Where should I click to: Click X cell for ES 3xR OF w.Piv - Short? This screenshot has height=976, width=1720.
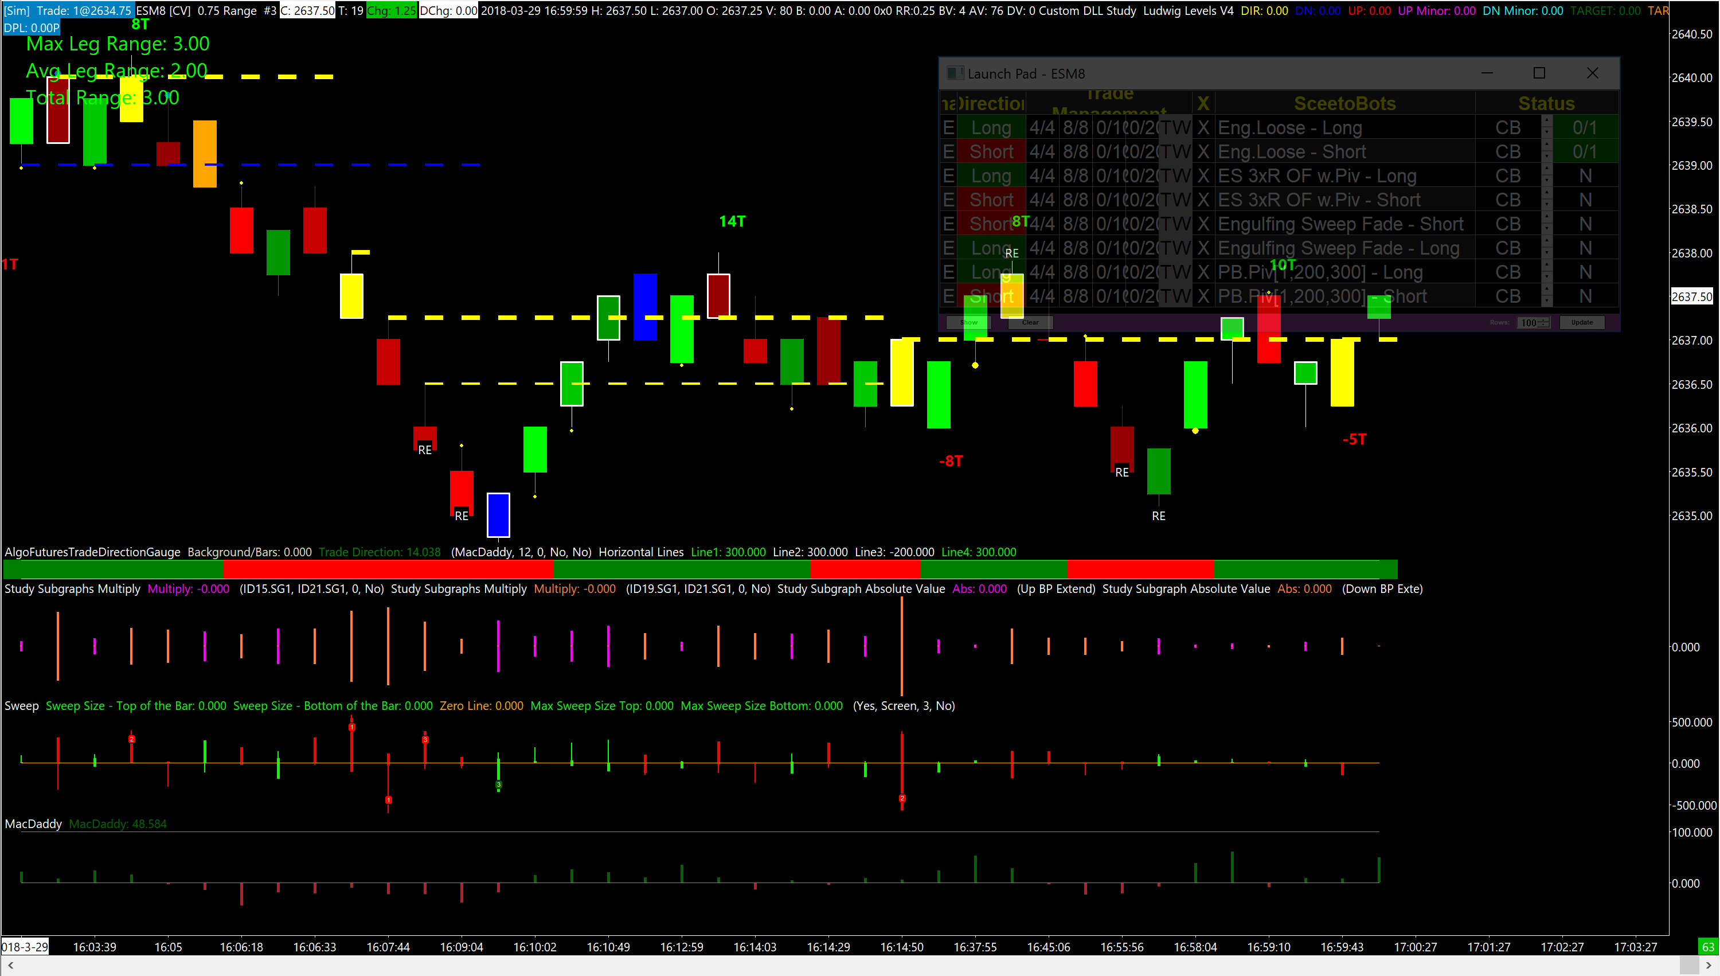tap(1203, 201)
